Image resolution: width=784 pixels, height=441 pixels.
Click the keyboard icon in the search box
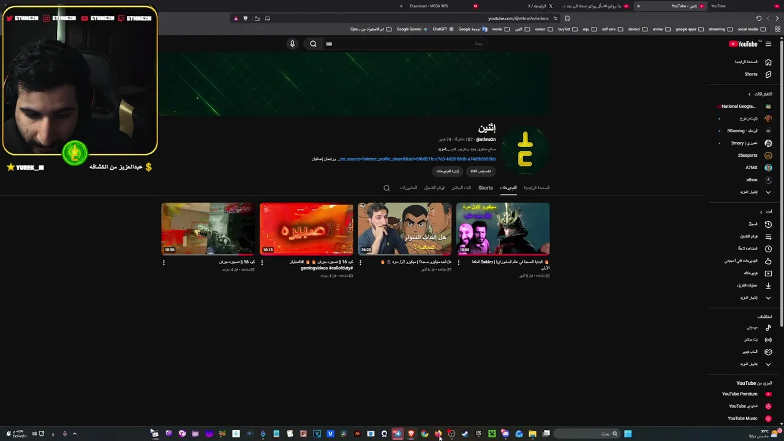pos(329,43)
